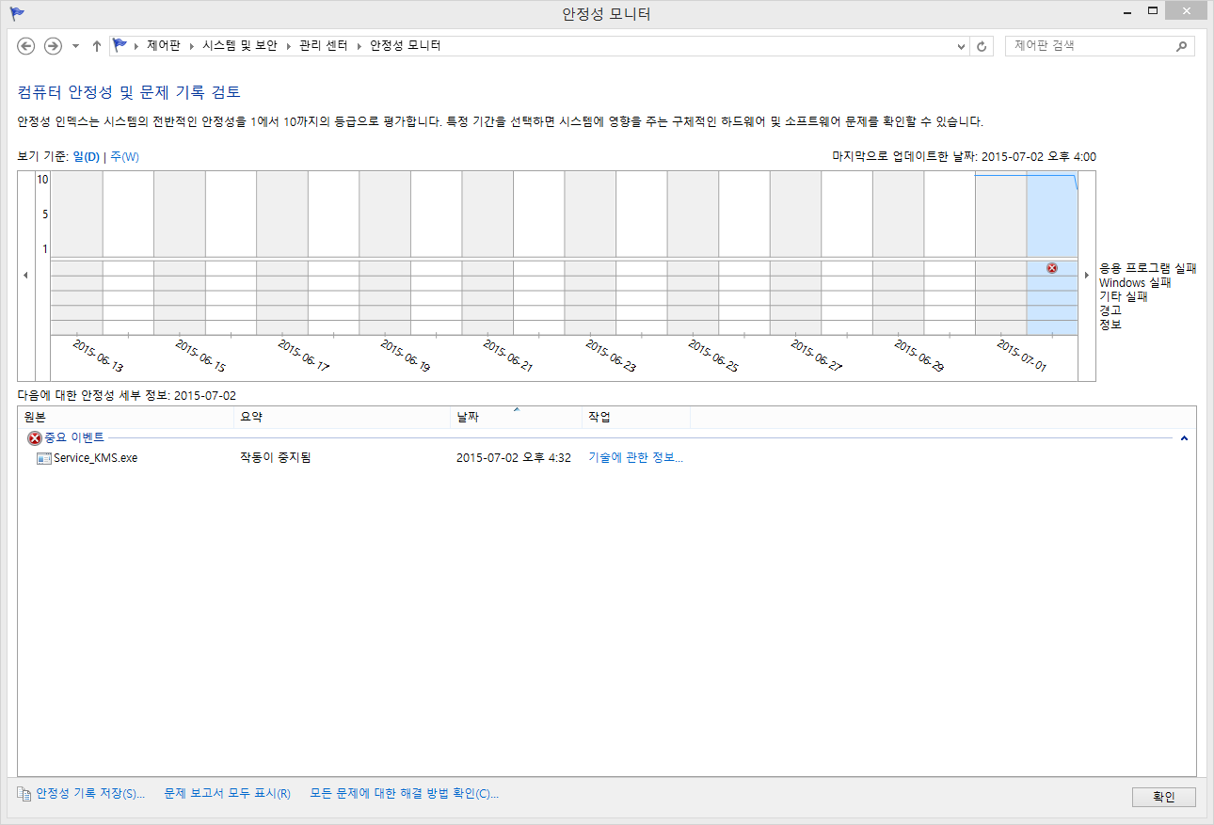Select 관리 센터 breadcrumb

pyautogui.click(x=324, y=45)
